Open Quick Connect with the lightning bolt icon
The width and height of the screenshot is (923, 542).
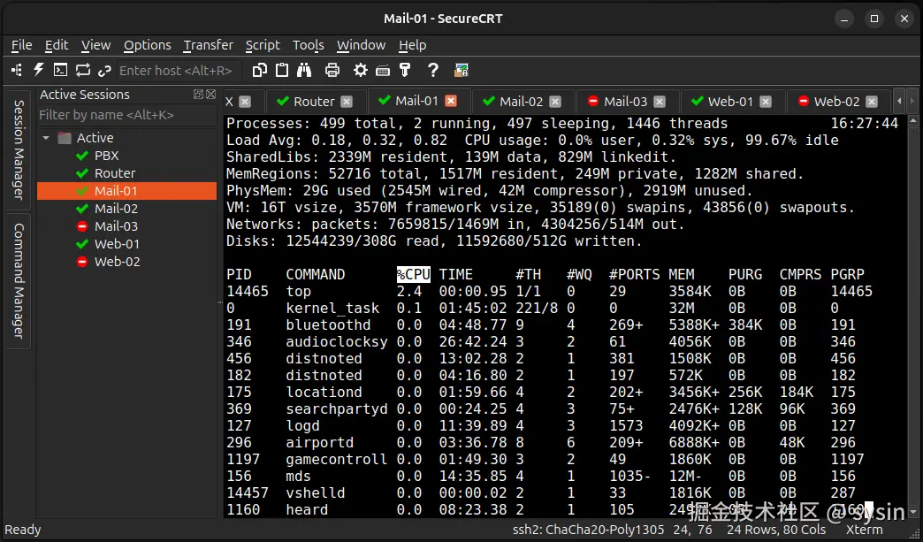click(x=38, y=71)
